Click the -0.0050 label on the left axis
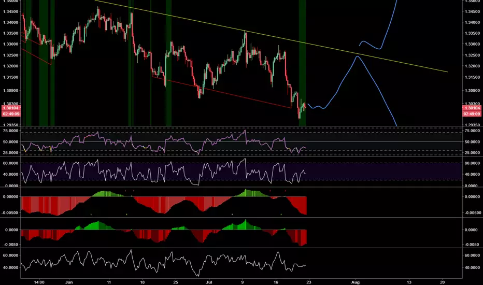This screenshot has width=483, height=285. click(x=11, y=245)
